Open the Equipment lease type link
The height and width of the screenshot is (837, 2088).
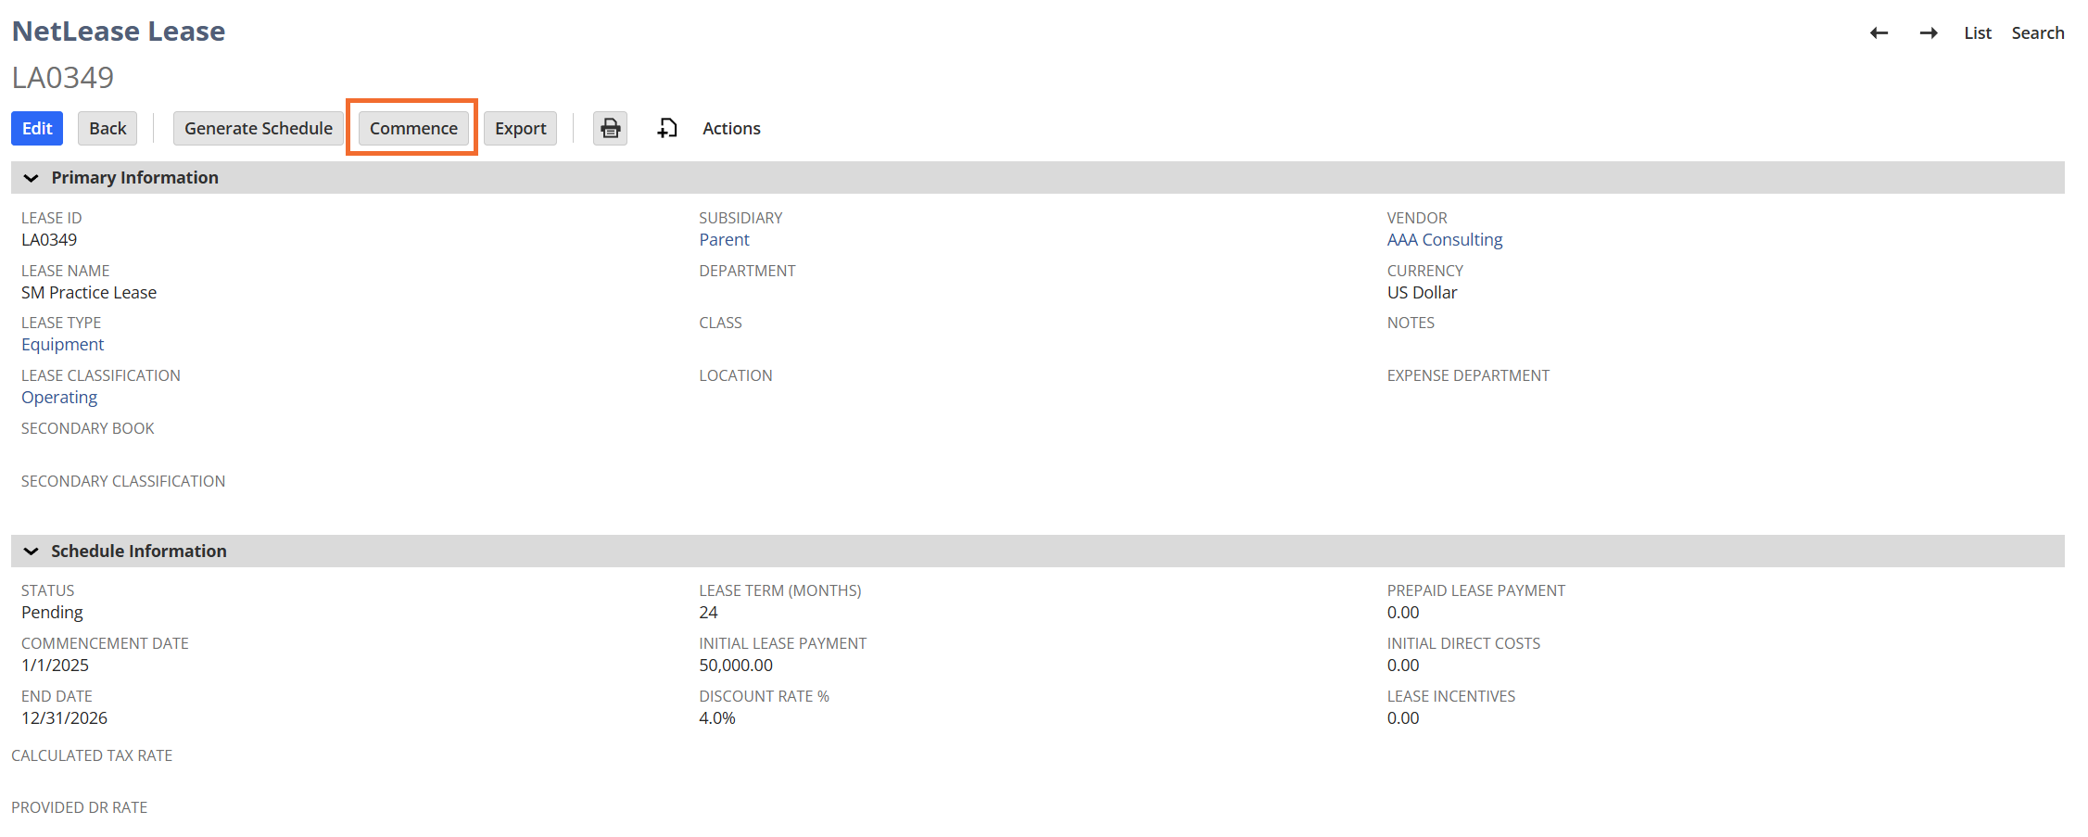(x=62, y=345)
